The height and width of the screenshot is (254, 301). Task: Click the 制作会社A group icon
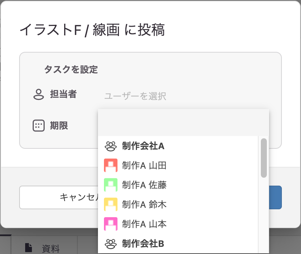coord(111,146)
